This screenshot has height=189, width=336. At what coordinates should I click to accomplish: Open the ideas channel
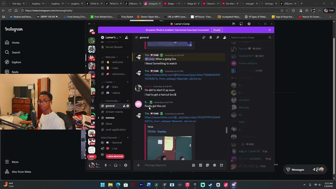(x=115, y=124)
